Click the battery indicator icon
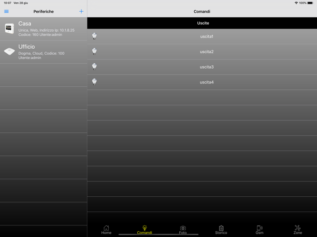Screen dimensions: 317x237 [x=310, y=3]
